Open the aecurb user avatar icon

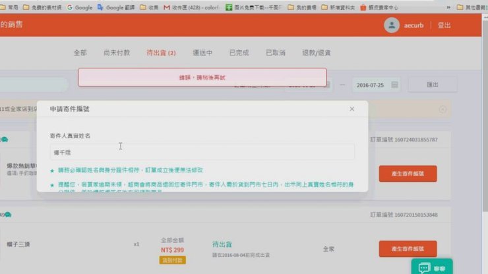coord(392,25)
